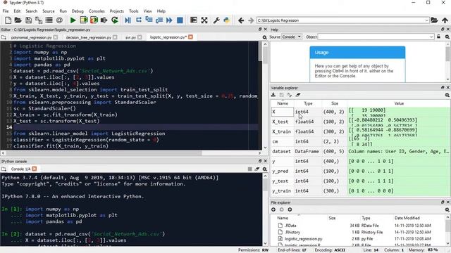Image resolution: width=451 pixels, height=253 pixels.
Task: Switch to svr.py editor tab
Action: click(x=130, y=37)
